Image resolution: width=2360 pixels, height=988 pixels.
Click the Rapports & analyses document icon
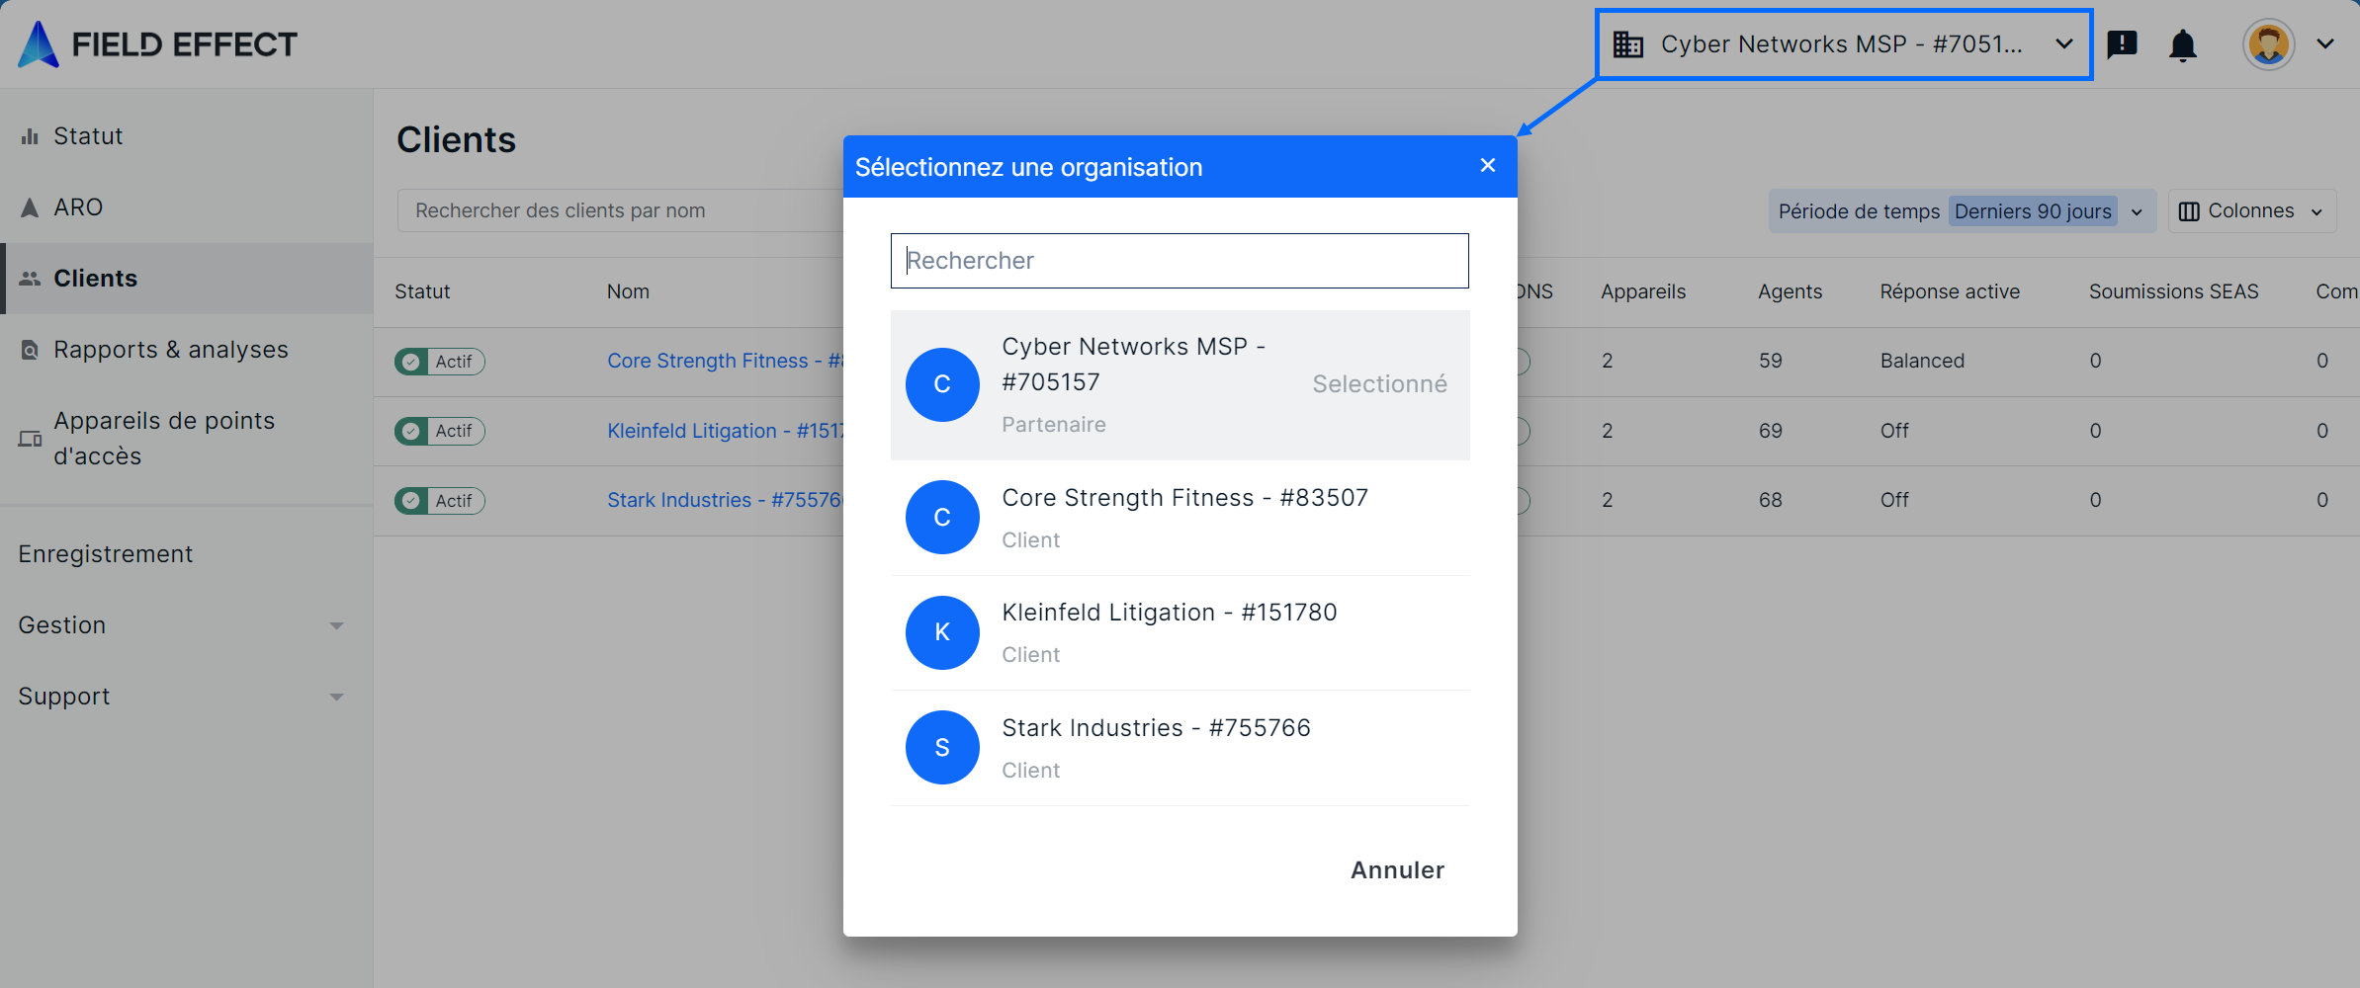tap(30, 350)
